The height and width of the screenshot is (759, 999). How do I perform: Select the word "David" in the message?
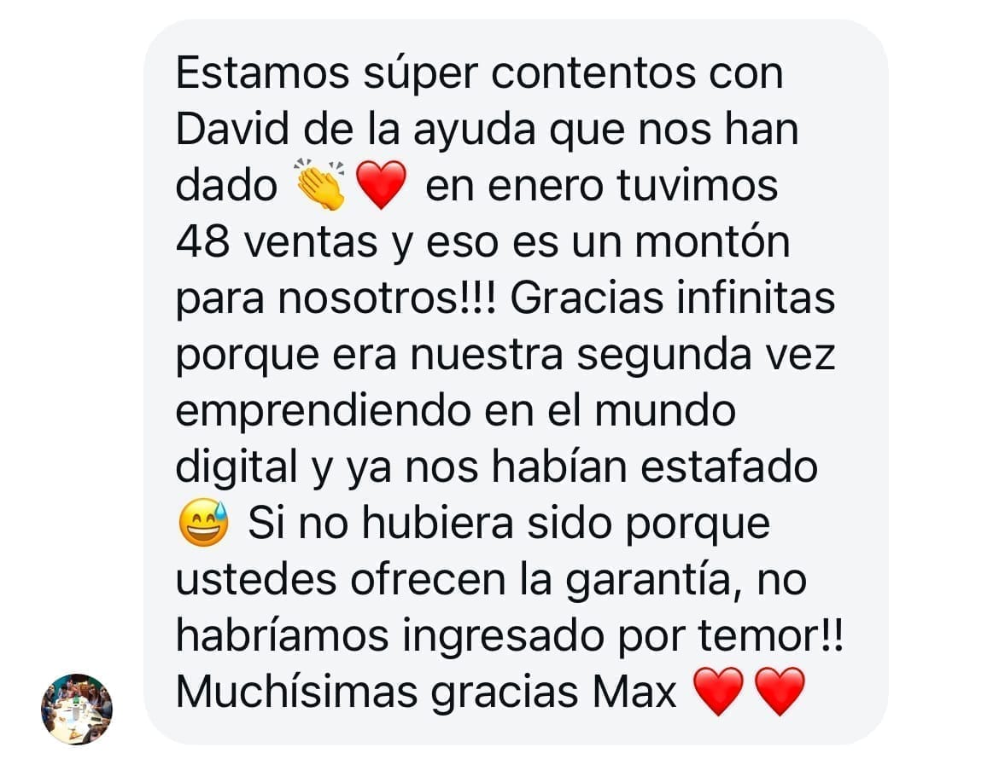(232, 130)
